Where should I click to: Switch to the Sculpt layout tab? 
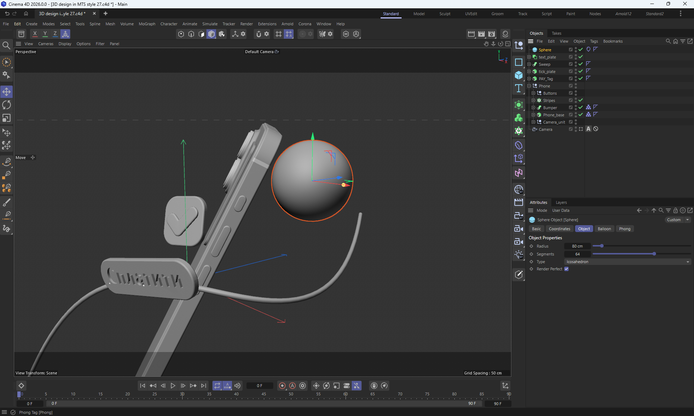click(x=445, y=14)
